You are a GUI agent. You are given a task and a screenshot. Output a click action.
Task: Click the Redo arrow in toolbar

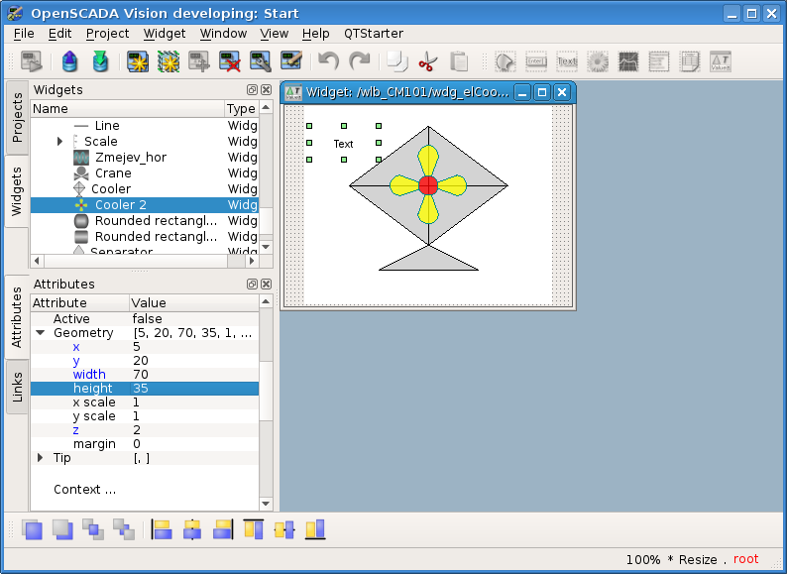[359, 61]
